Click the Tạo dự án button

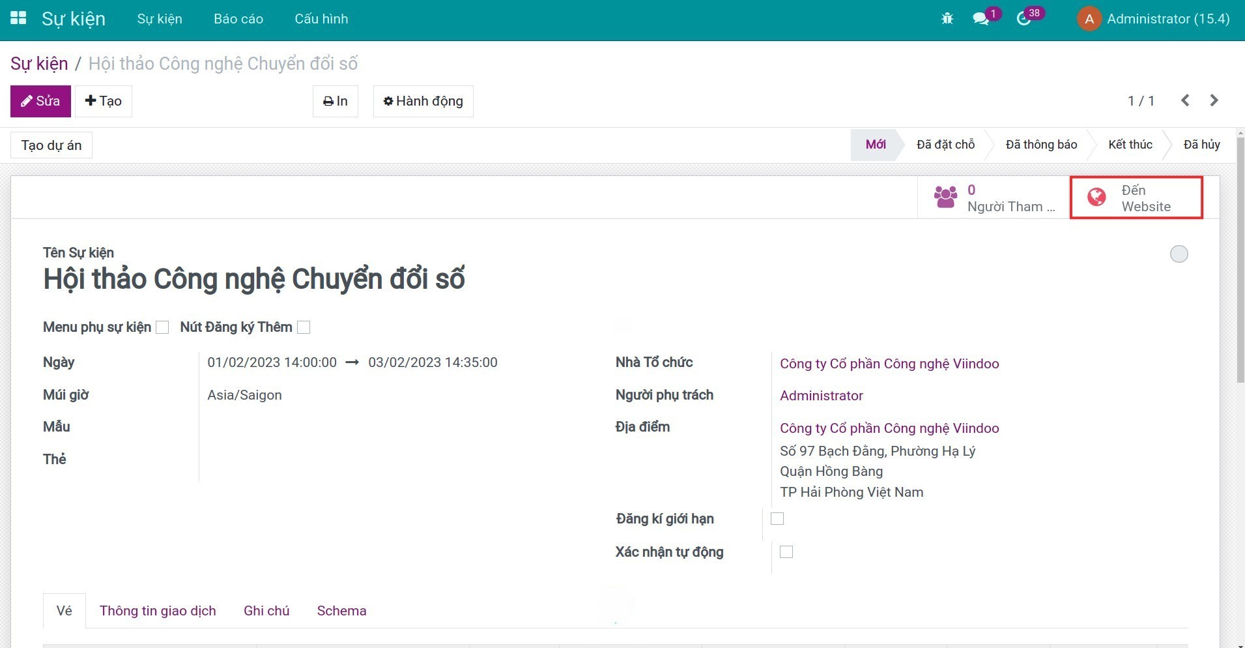[x=51, y=145]
